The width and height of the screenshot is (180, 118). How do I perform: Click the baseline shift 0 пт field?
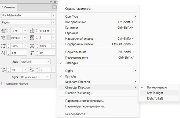click(x=19, y=53)
